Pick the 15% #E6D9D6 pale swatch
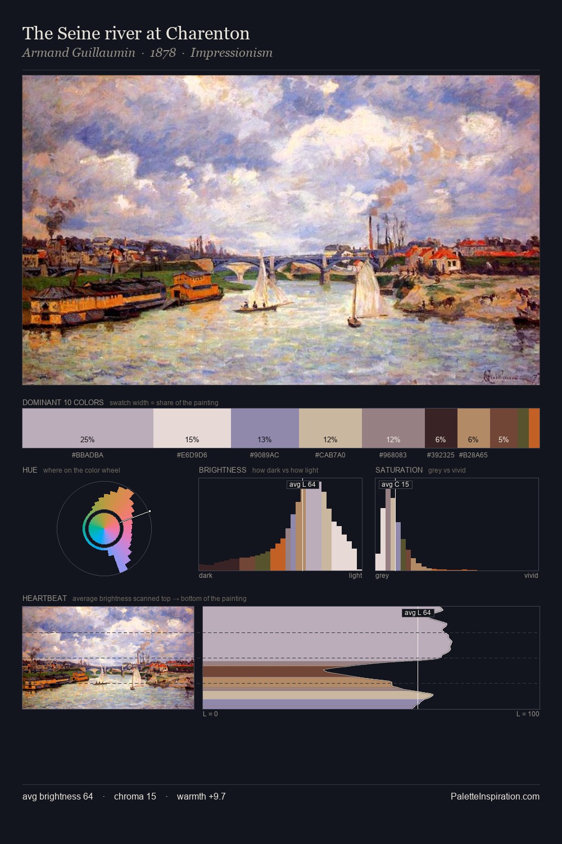 pyautogui.click(x=192, y=428)
